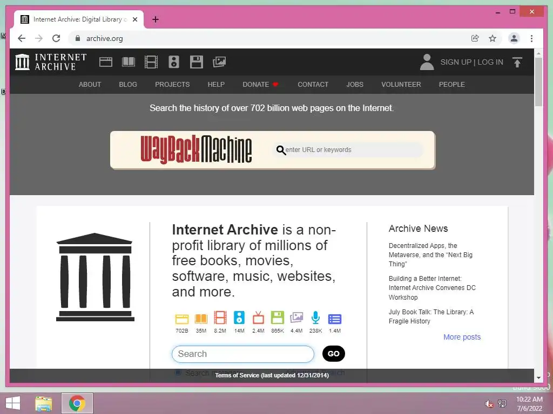This screenshot has width=553, height=414.
Task: Click the user avatar icon beside Sign Up
Action: click(427, 62)
